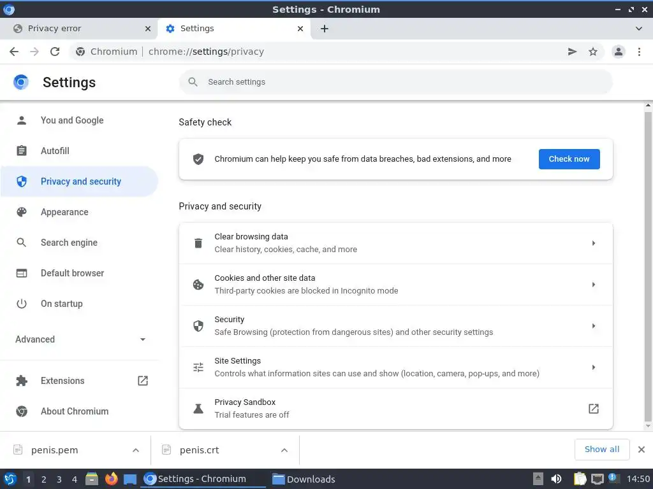Click the address bar URL
This screenshot has width=653, height=489.
click(206, 52)
